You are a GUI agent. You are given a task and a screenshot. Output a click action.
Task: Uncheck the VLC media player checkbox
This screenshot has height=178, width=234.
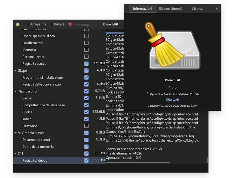tap(86, 133)
